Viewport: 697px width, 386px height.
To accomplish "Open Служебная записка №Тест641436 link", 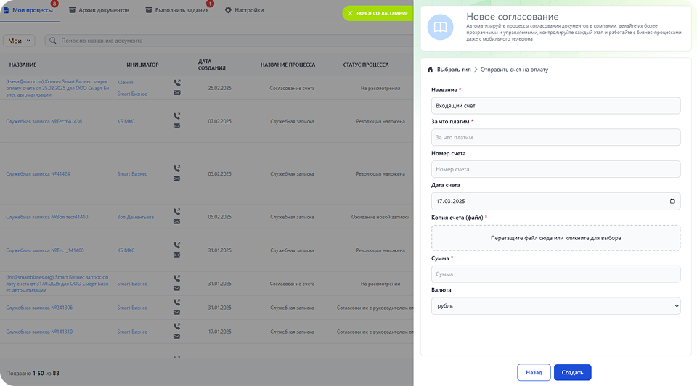I will (44, 121).
